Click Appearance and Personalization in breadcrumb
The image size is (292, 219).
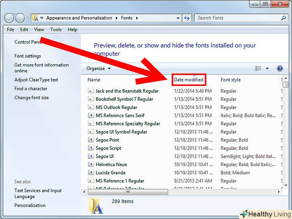(x=79, y=18)
